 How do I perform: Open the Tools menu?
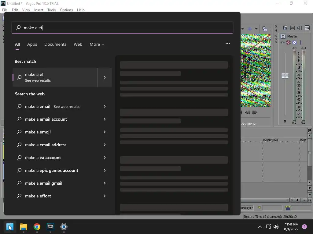coord(51,10)
